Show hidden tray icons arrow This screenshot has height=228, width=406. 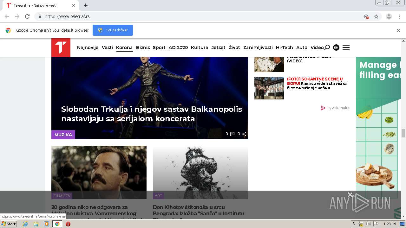(x=354, y=224)
